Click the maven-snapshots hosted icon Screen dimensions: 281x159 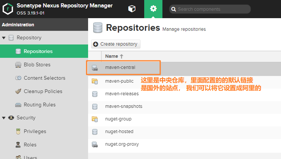pyautogui.click(x=95, y=107)
